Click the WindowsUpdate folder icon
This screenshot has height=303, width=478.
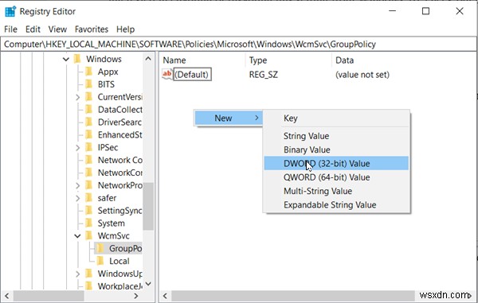point(88,274)
